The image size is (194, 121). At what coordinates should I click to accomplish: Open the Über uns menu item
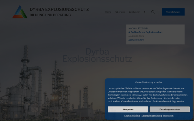point(120,12)
